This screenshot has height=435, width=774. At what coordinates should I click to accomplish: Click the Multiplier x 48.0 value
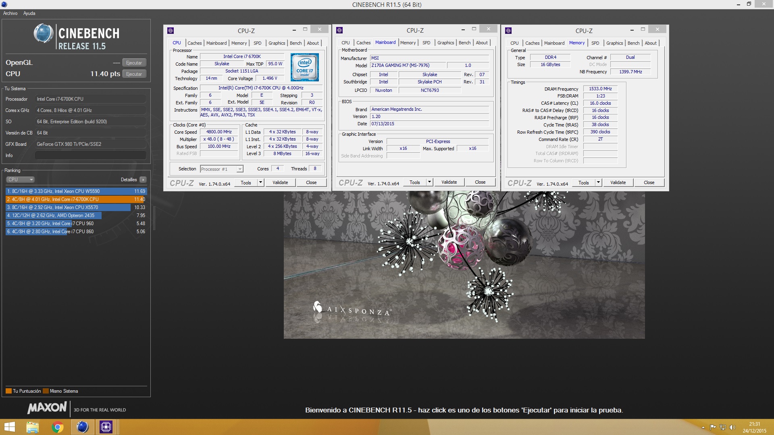[x=219, y=139]
